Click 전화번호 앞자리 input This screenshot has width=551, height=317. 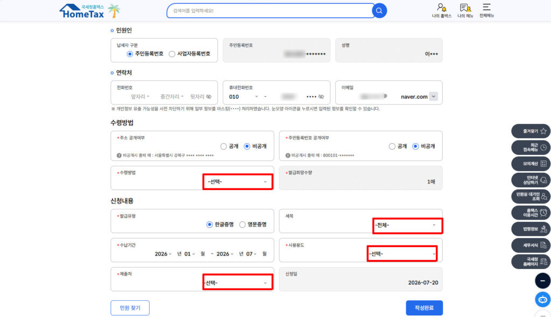138,97
